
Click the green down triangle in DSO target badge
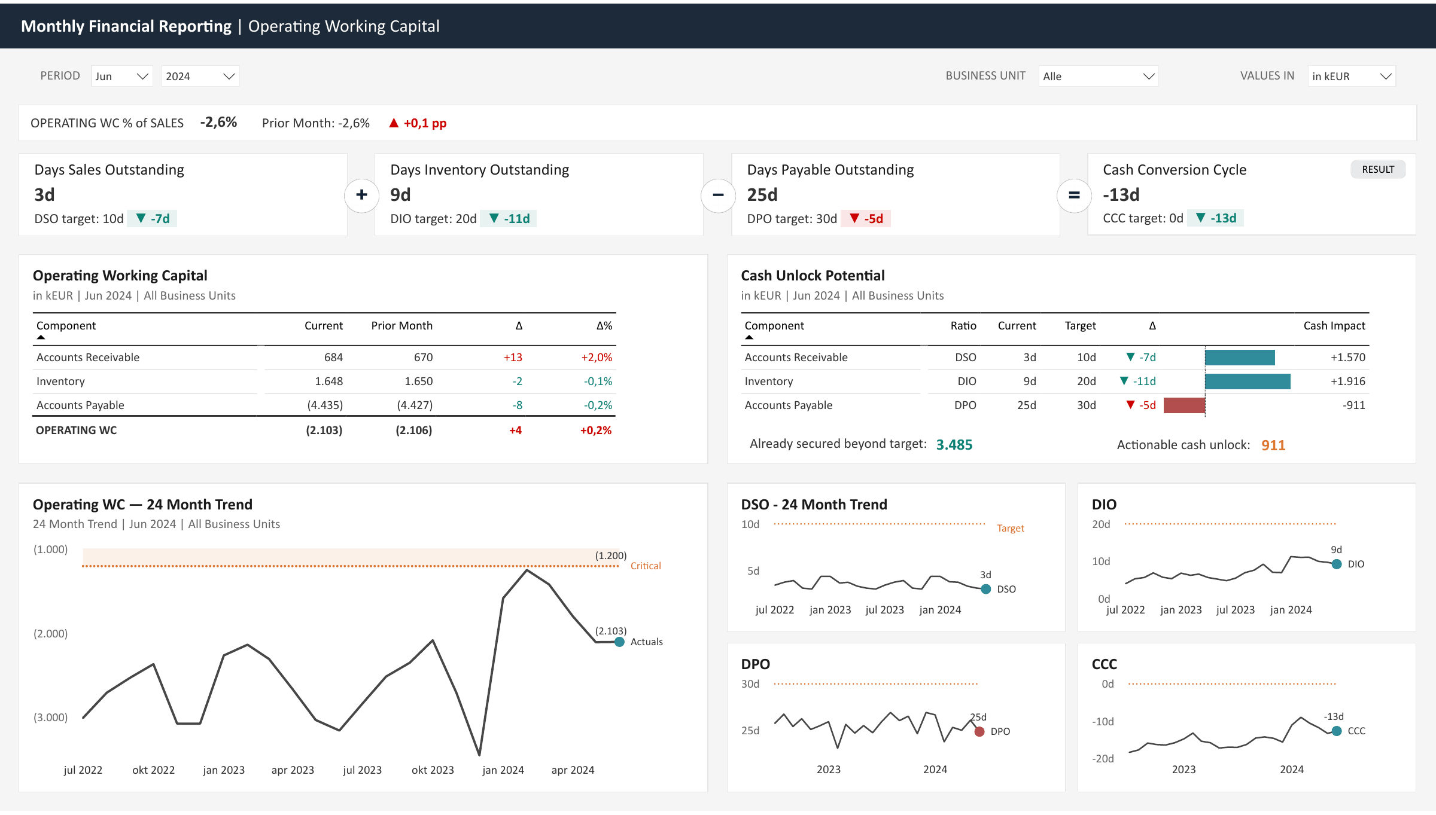coord(141,218)
